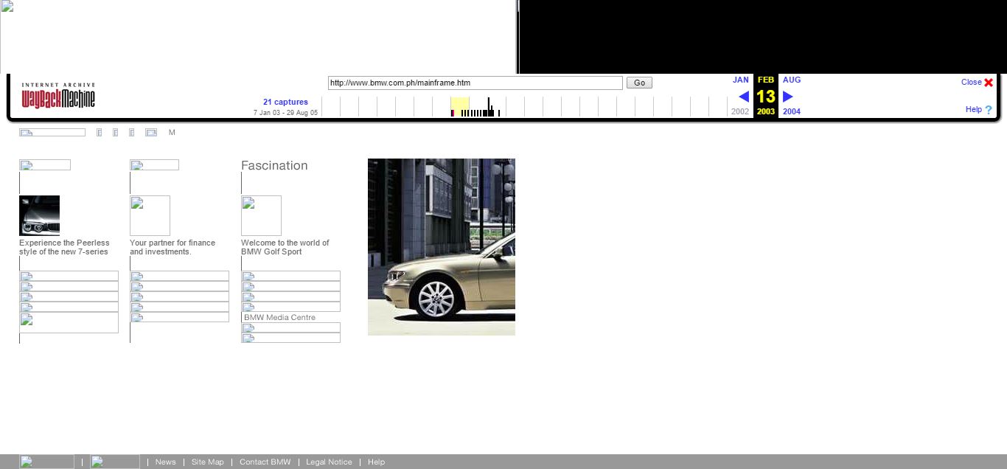Click the wide broken image in top navigation
Image resolution: width=1007 pixels, height=469 pixels.
coord(52,133)
